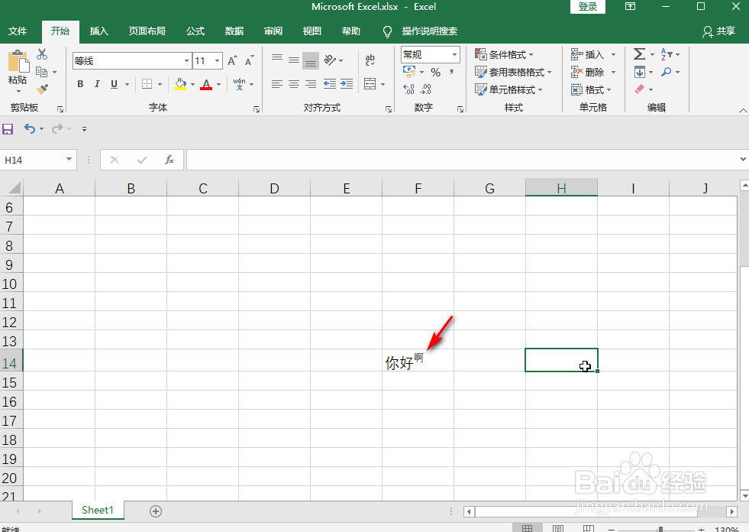Toggle bold formatting
The width and height of the screenshot is (749, 532).
(79, 84)
